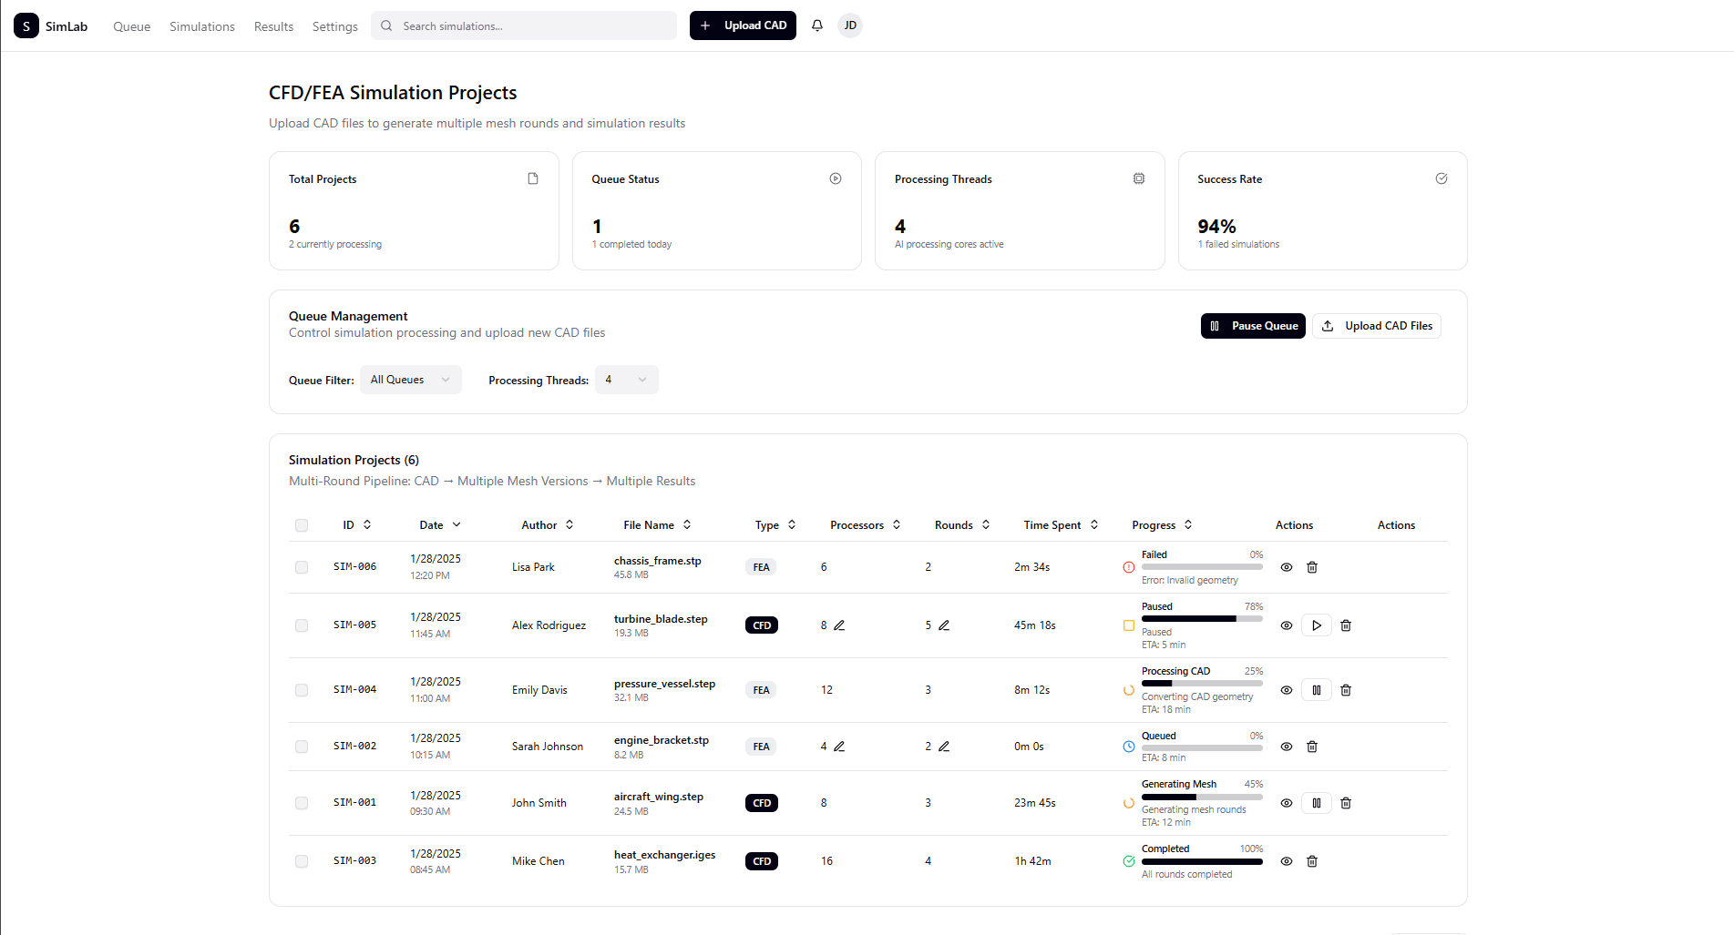Click the play icon on Queue Status card
The height and width of the screenshot is (935, 1734).
(836, 178)
